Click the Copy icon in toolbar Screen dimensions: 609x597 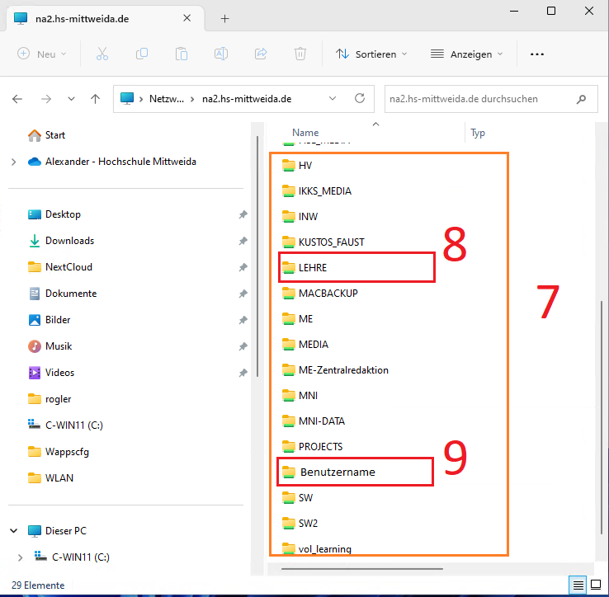[x=142, y=54]
